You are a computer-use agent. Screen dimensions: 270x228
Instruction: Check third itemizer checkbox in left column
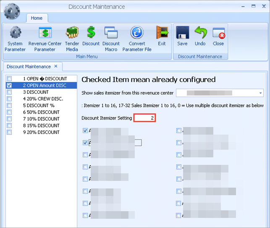click(x=85, y=155)
